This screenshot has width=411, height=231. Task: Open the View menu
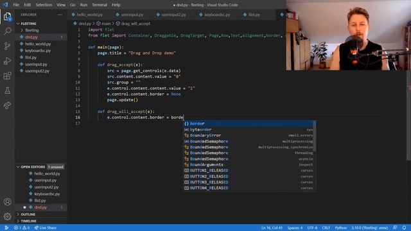(x=61, y=4)
